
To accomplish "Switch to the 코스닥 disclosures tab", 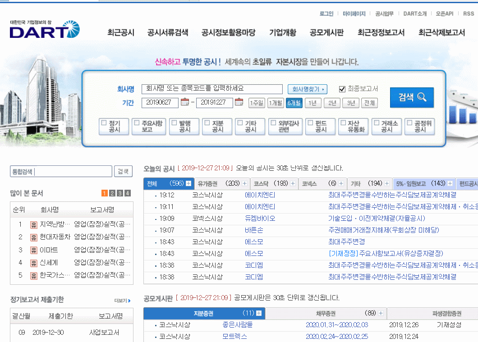I will click(274, 184).
